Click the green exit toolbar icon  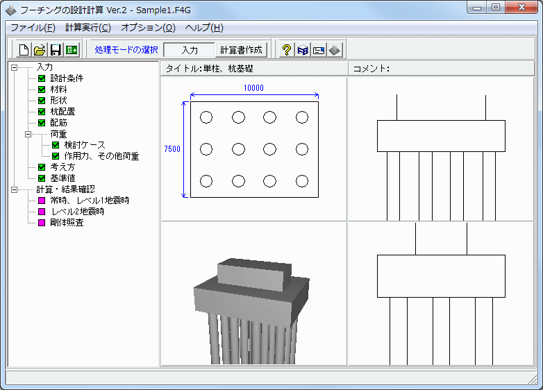pyautogui.click(x=72, y=50)
